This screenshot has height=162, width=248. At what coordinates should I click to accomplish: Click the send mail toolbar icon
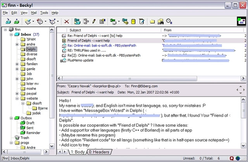tap(17, 21)
